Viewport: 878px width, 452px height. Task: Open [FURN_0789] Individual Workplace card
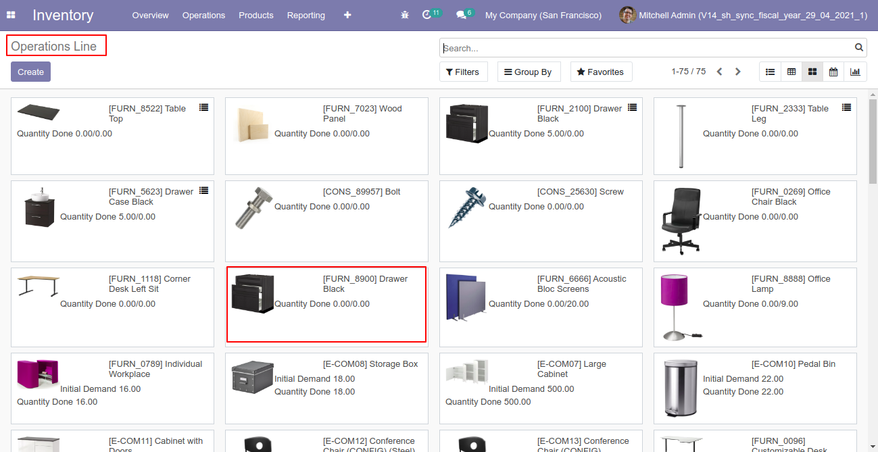[112, 388]
